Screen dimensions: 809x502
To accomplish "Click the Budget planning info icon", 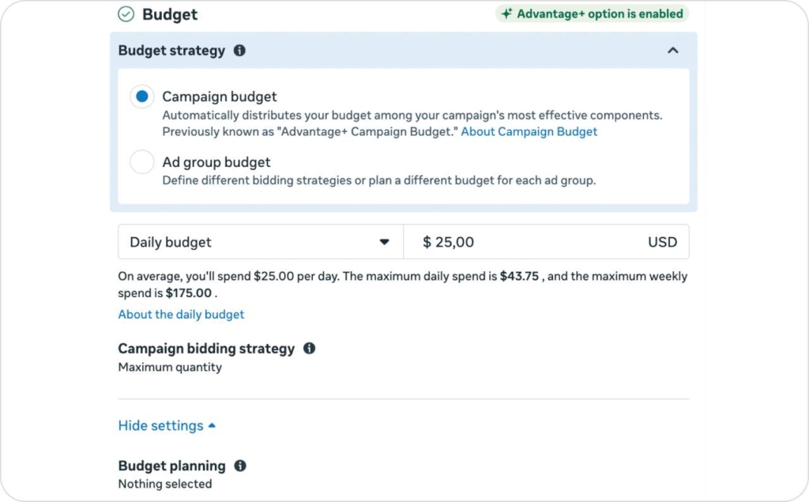I will (x=240, y=466).
